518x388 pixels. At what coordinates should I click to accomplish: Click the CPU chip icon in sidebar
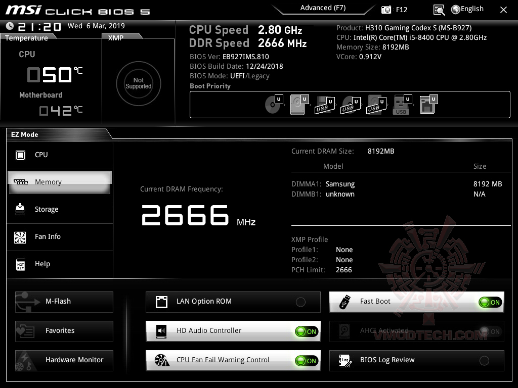[x=20, y=155]
